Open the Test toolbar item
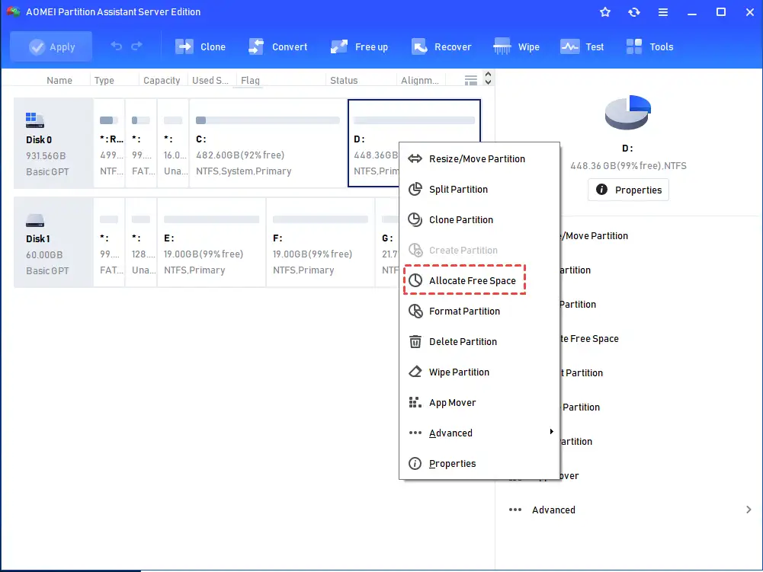The height and width of the screenshot is (572, 763). point(582,46)
